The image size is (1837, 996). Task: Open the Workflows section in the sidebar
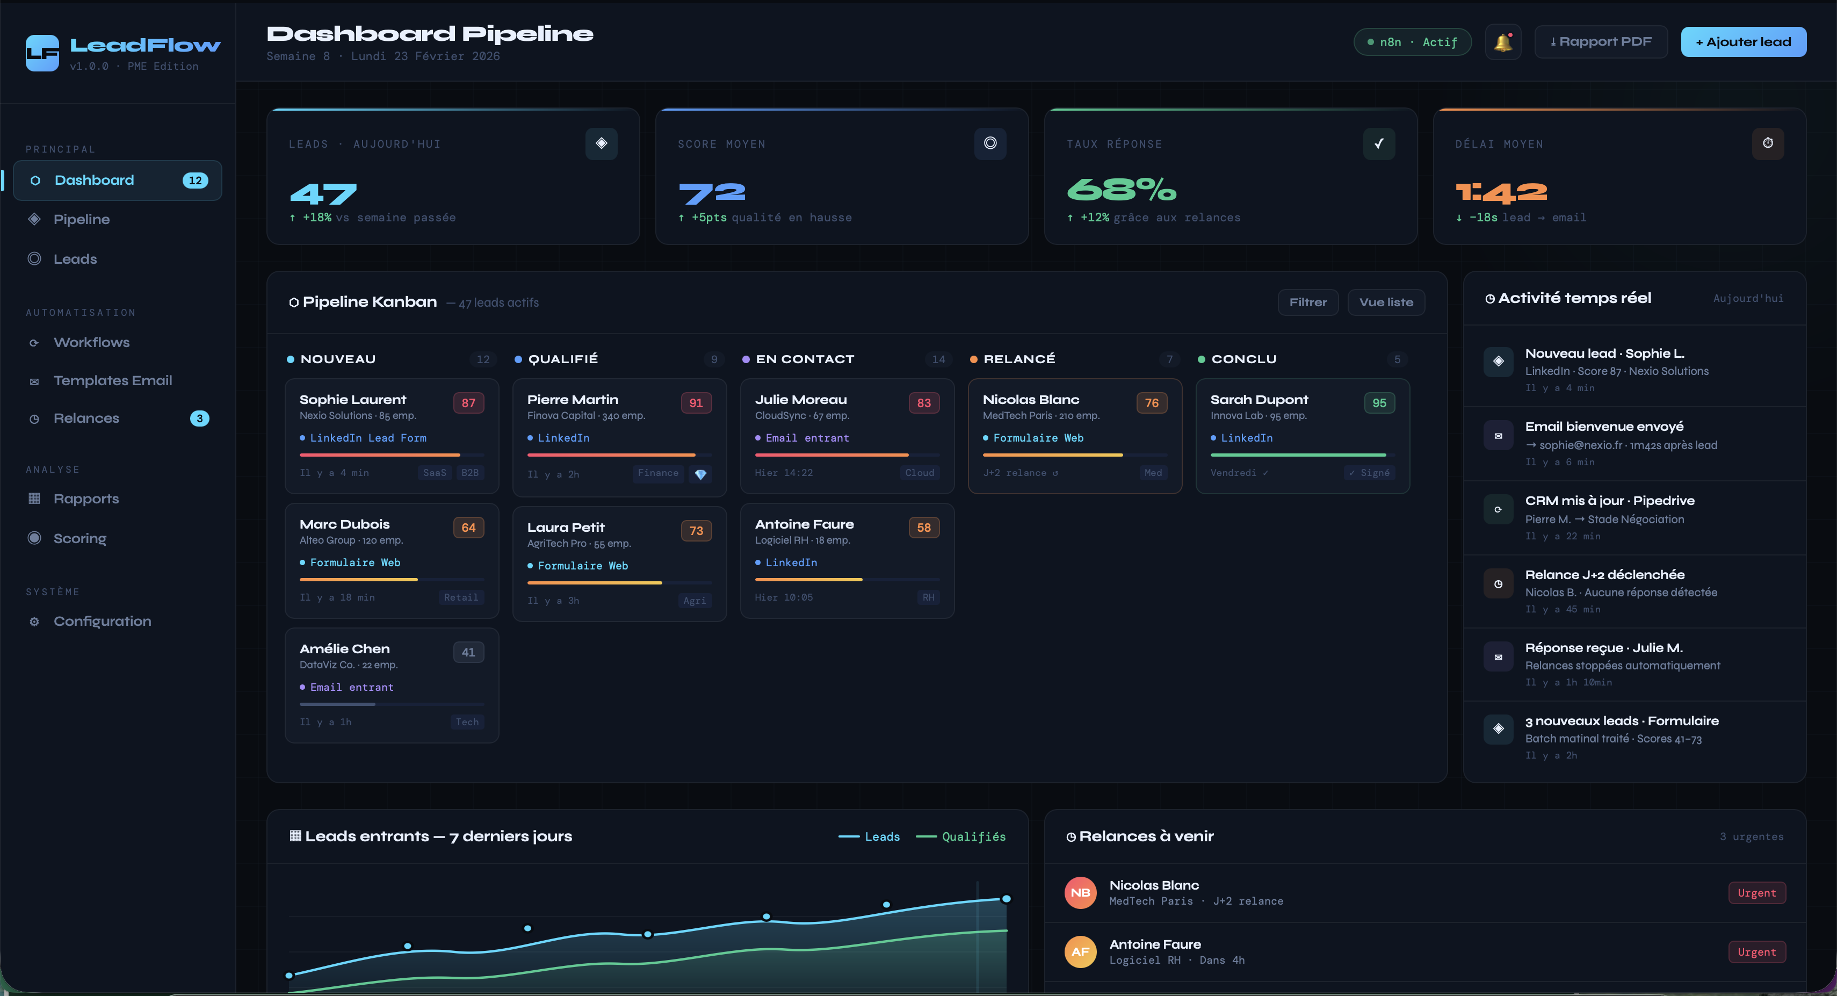tap(91, 342)
